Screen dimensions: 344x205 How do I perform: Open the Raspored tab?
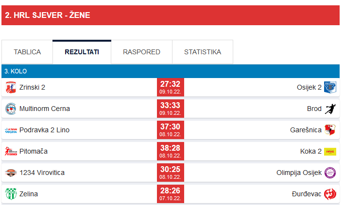[x=141, y=52]
